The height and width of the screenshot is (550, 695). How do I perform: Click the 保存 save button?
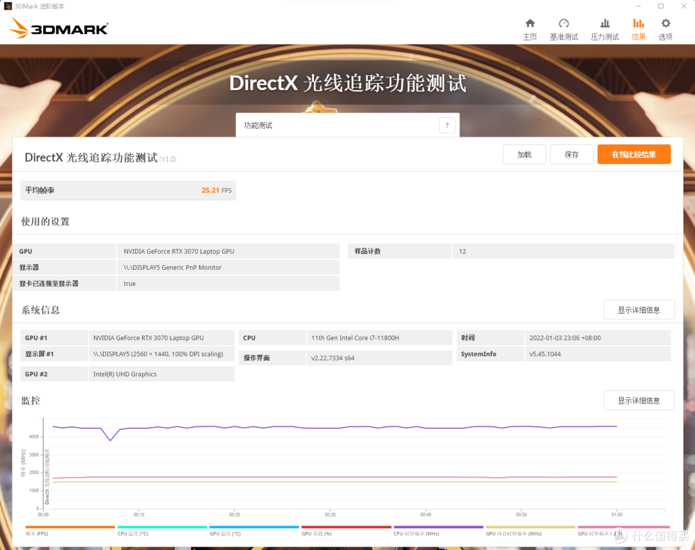tap(571, 154)
